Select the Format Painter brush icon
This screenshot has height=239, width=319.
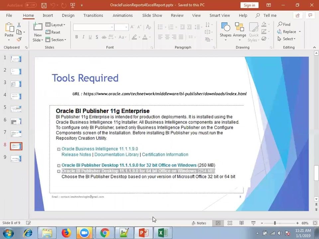(x=19, y=40)
